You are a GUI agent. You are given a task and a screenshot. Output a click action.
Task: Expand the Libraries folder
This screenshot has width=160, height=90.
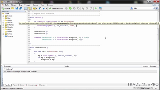[3, 27]
